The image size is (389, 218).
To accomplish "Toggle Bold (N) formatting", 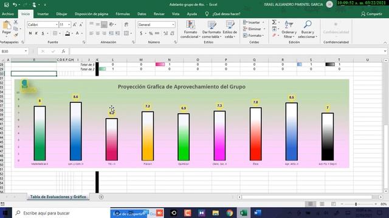I will click(x=30, y=33).
